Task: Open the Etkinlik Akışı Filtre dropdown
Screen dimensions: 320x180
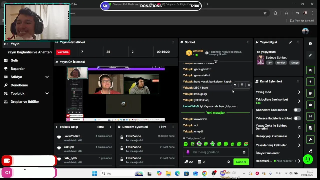Action: [x=100, y=127]
